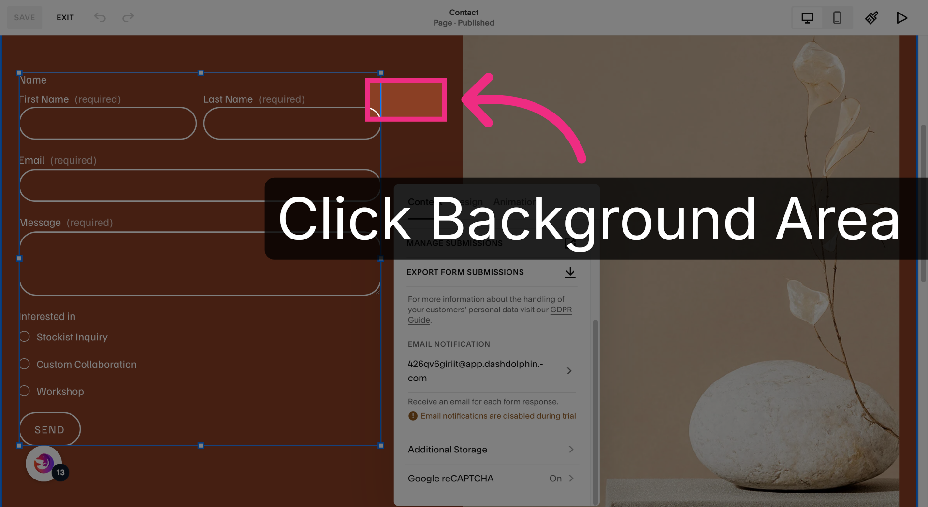Switch to mobile view
This screenshot has height=507, width=928.
click(x=837, y=18)
